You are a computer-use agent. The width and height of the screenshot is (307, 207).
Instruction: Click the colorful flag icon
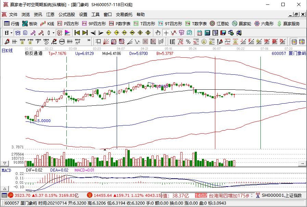tap(67, 33)
